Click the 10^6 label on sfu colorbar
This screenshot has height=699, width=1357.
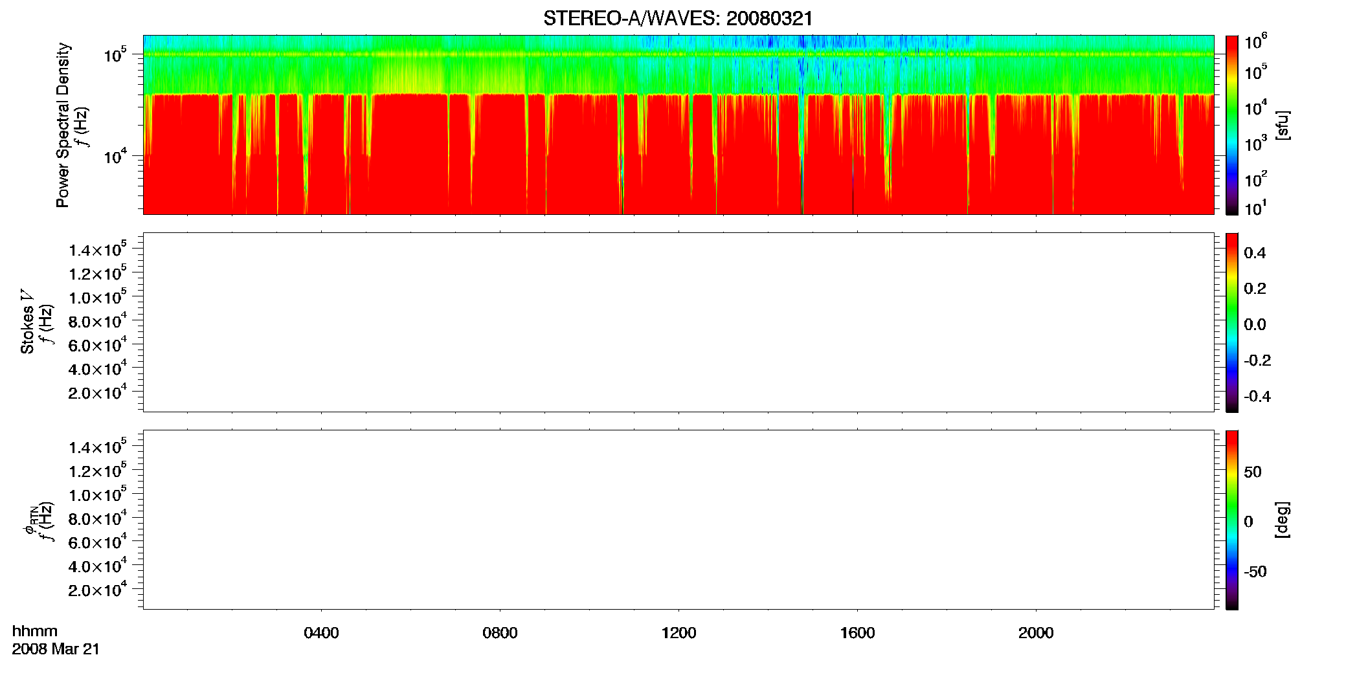click(x=1255, y=42)
